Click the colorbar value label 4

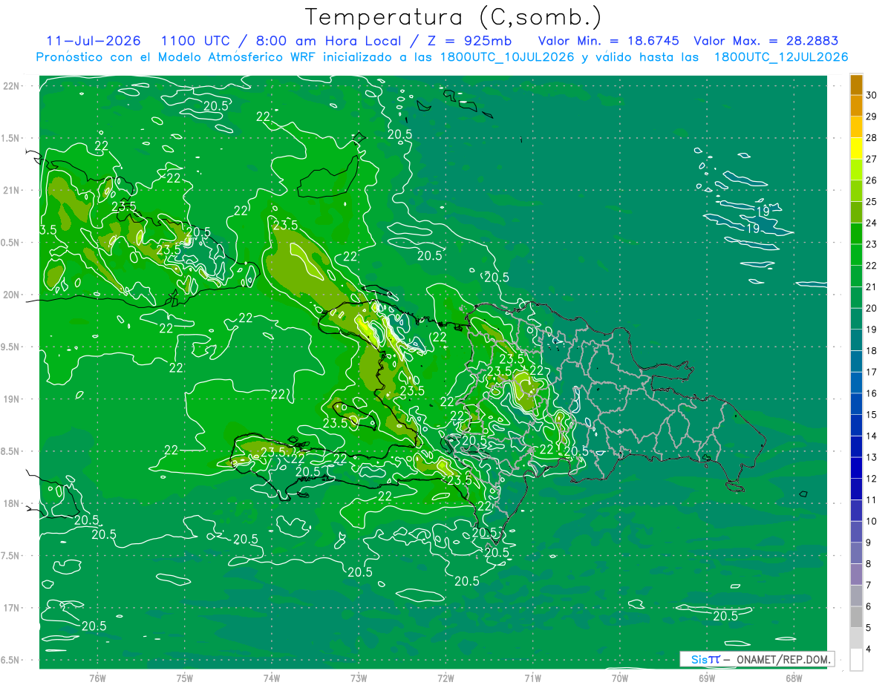869,649
